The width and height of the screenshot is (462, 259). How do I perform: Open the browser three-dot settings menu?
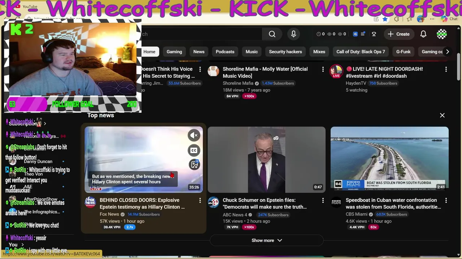[x=432, y=19]
